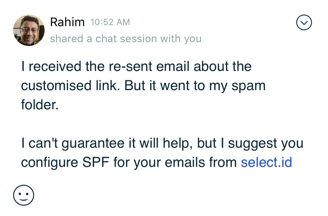Open Rahim's profile from sender name

point(67,22)
